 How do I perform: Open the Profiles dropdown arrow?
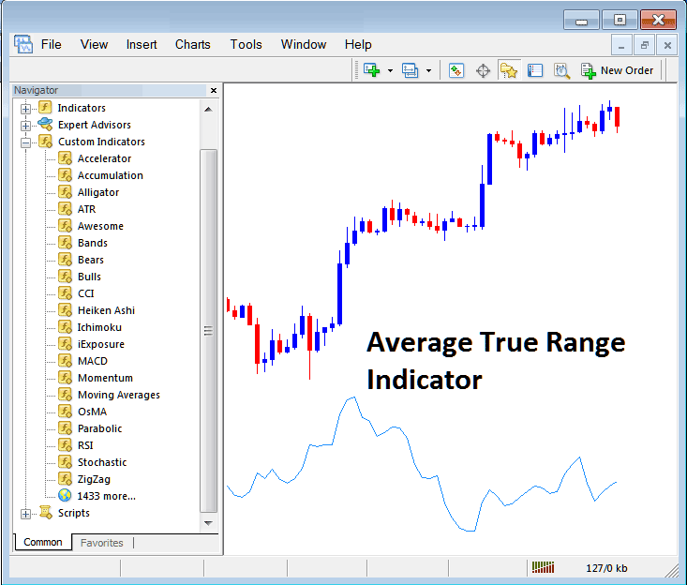pyautogui.click(x=428, y=70)
